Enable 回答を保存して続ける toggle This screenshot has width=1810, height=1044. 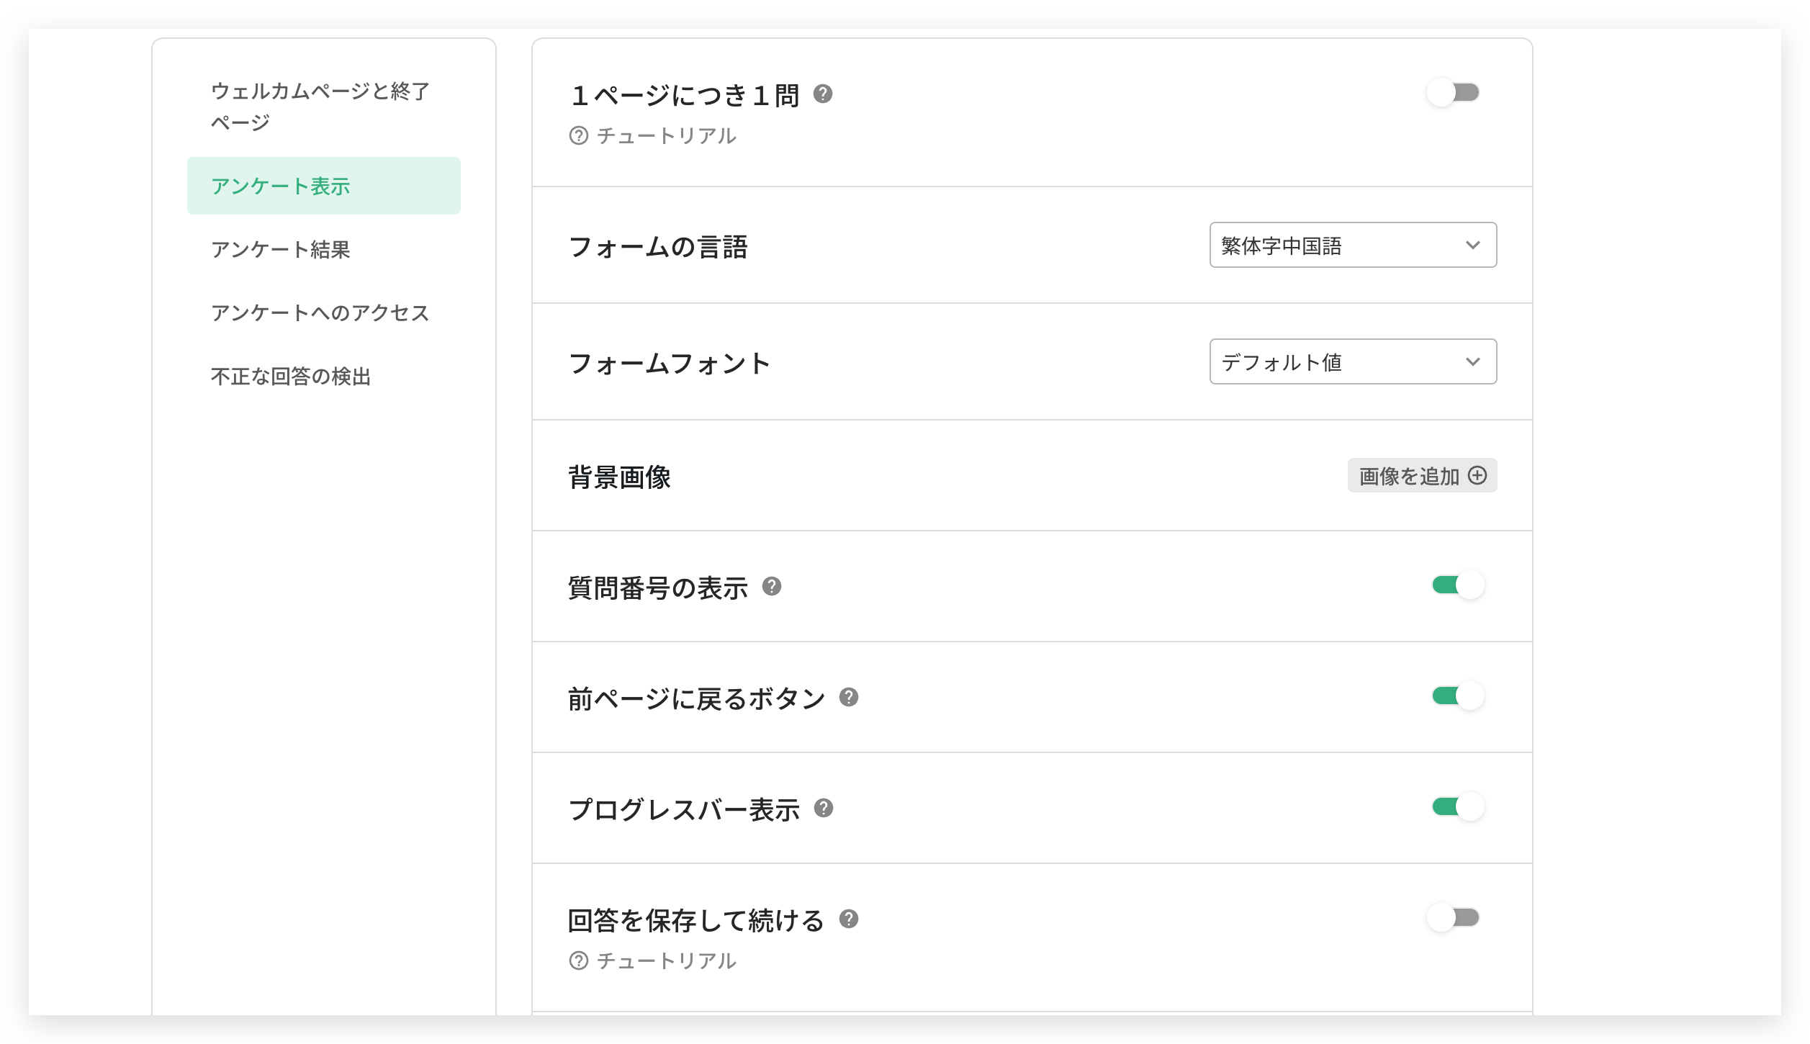pyautogui.click(x=1454, y=917)
